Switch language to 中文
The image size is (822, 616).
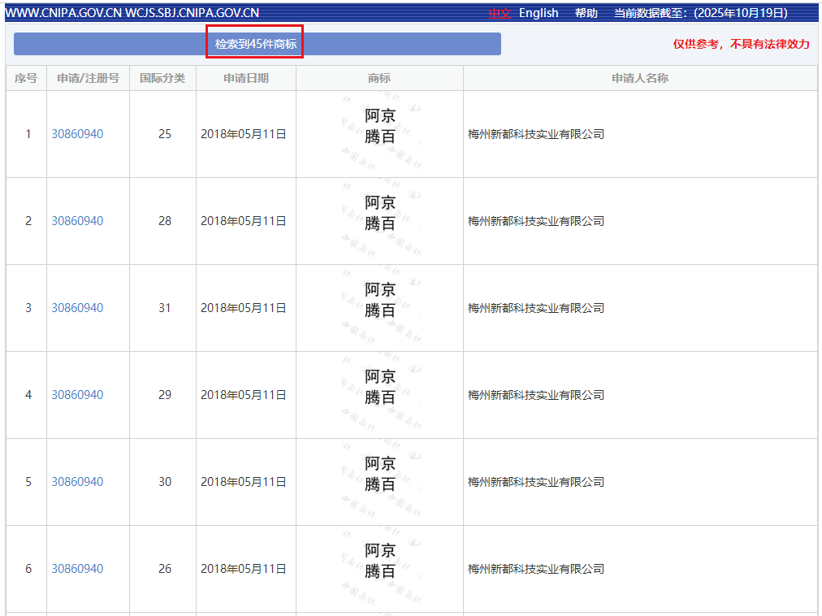(499, 13)
